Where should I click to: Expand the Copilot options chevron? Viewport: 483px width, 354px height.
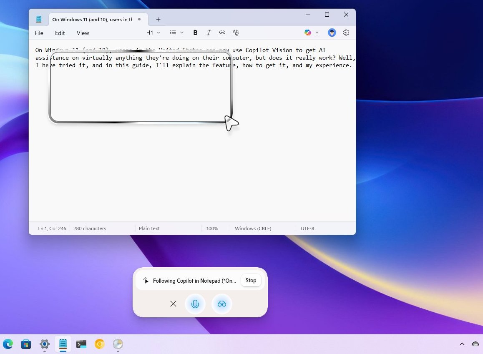click(x=317, y=33)
